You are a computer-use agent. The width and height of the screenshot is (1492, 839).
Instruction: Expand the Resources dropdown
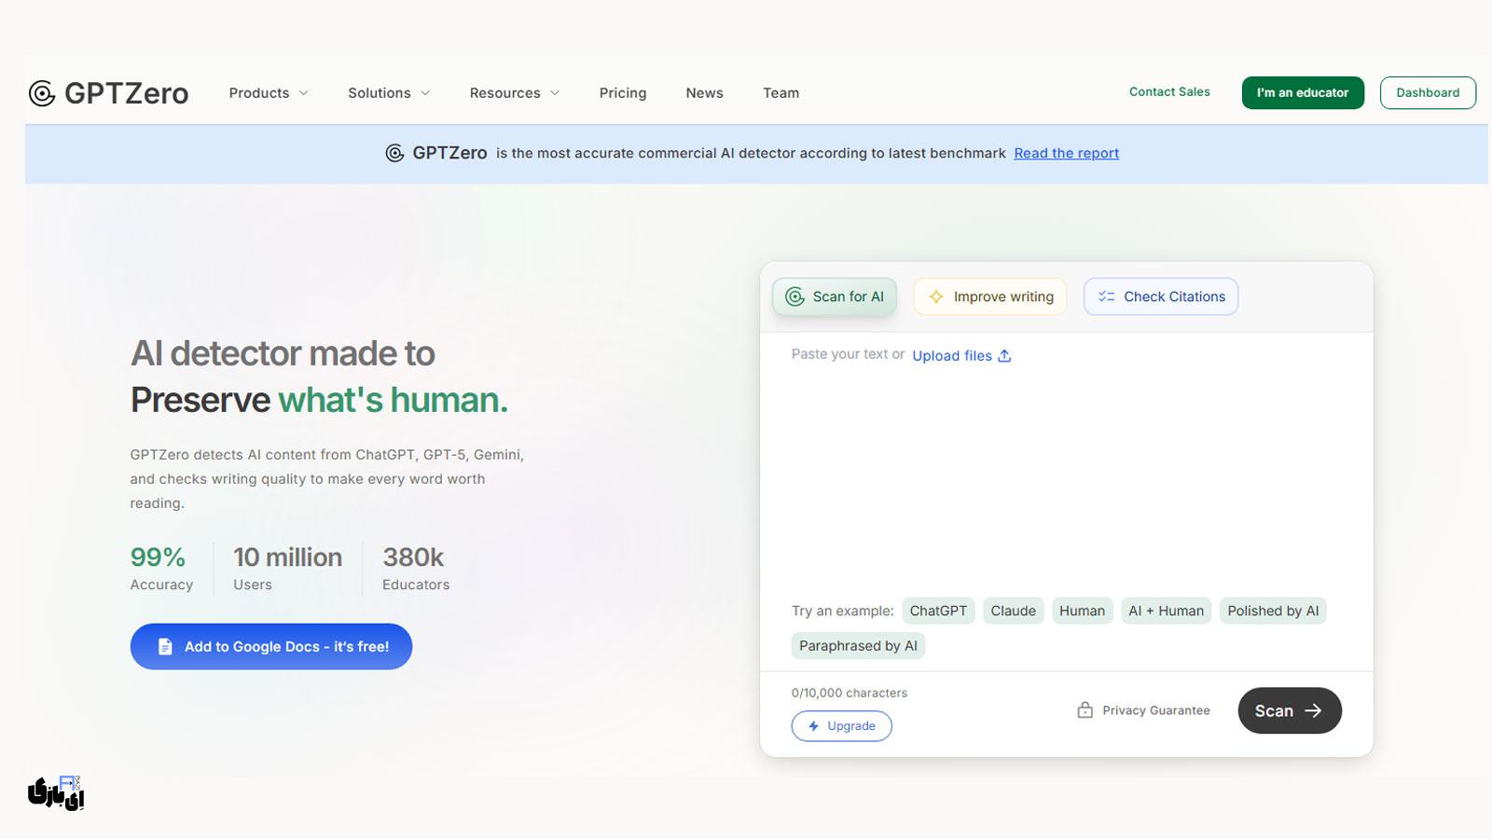coord(514,92)
